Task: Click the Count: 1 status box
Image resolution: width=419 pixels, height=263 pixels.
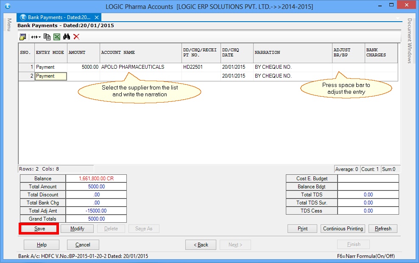Action: tap(370, 169)
